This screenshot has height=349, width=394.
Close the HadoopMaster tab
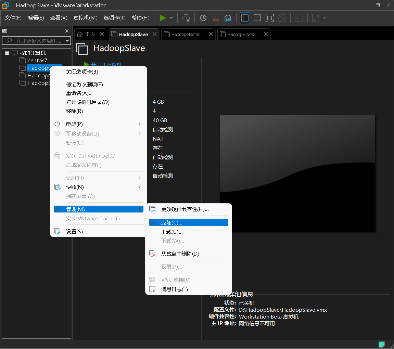(211, 34)
